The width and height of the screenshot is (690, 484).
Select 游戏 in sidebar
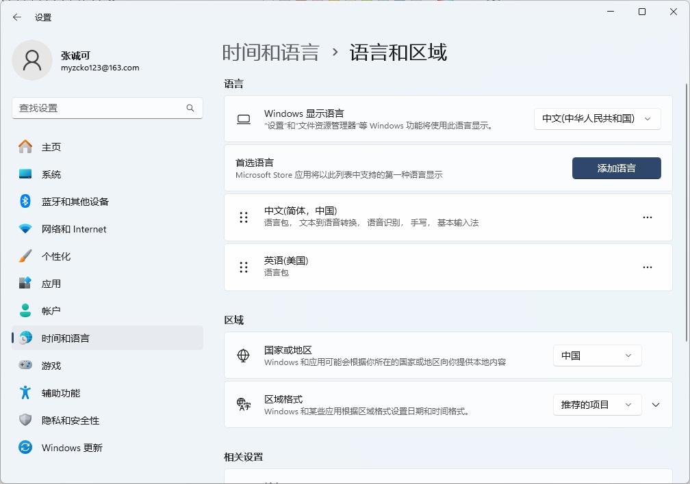tap(107, 365)
